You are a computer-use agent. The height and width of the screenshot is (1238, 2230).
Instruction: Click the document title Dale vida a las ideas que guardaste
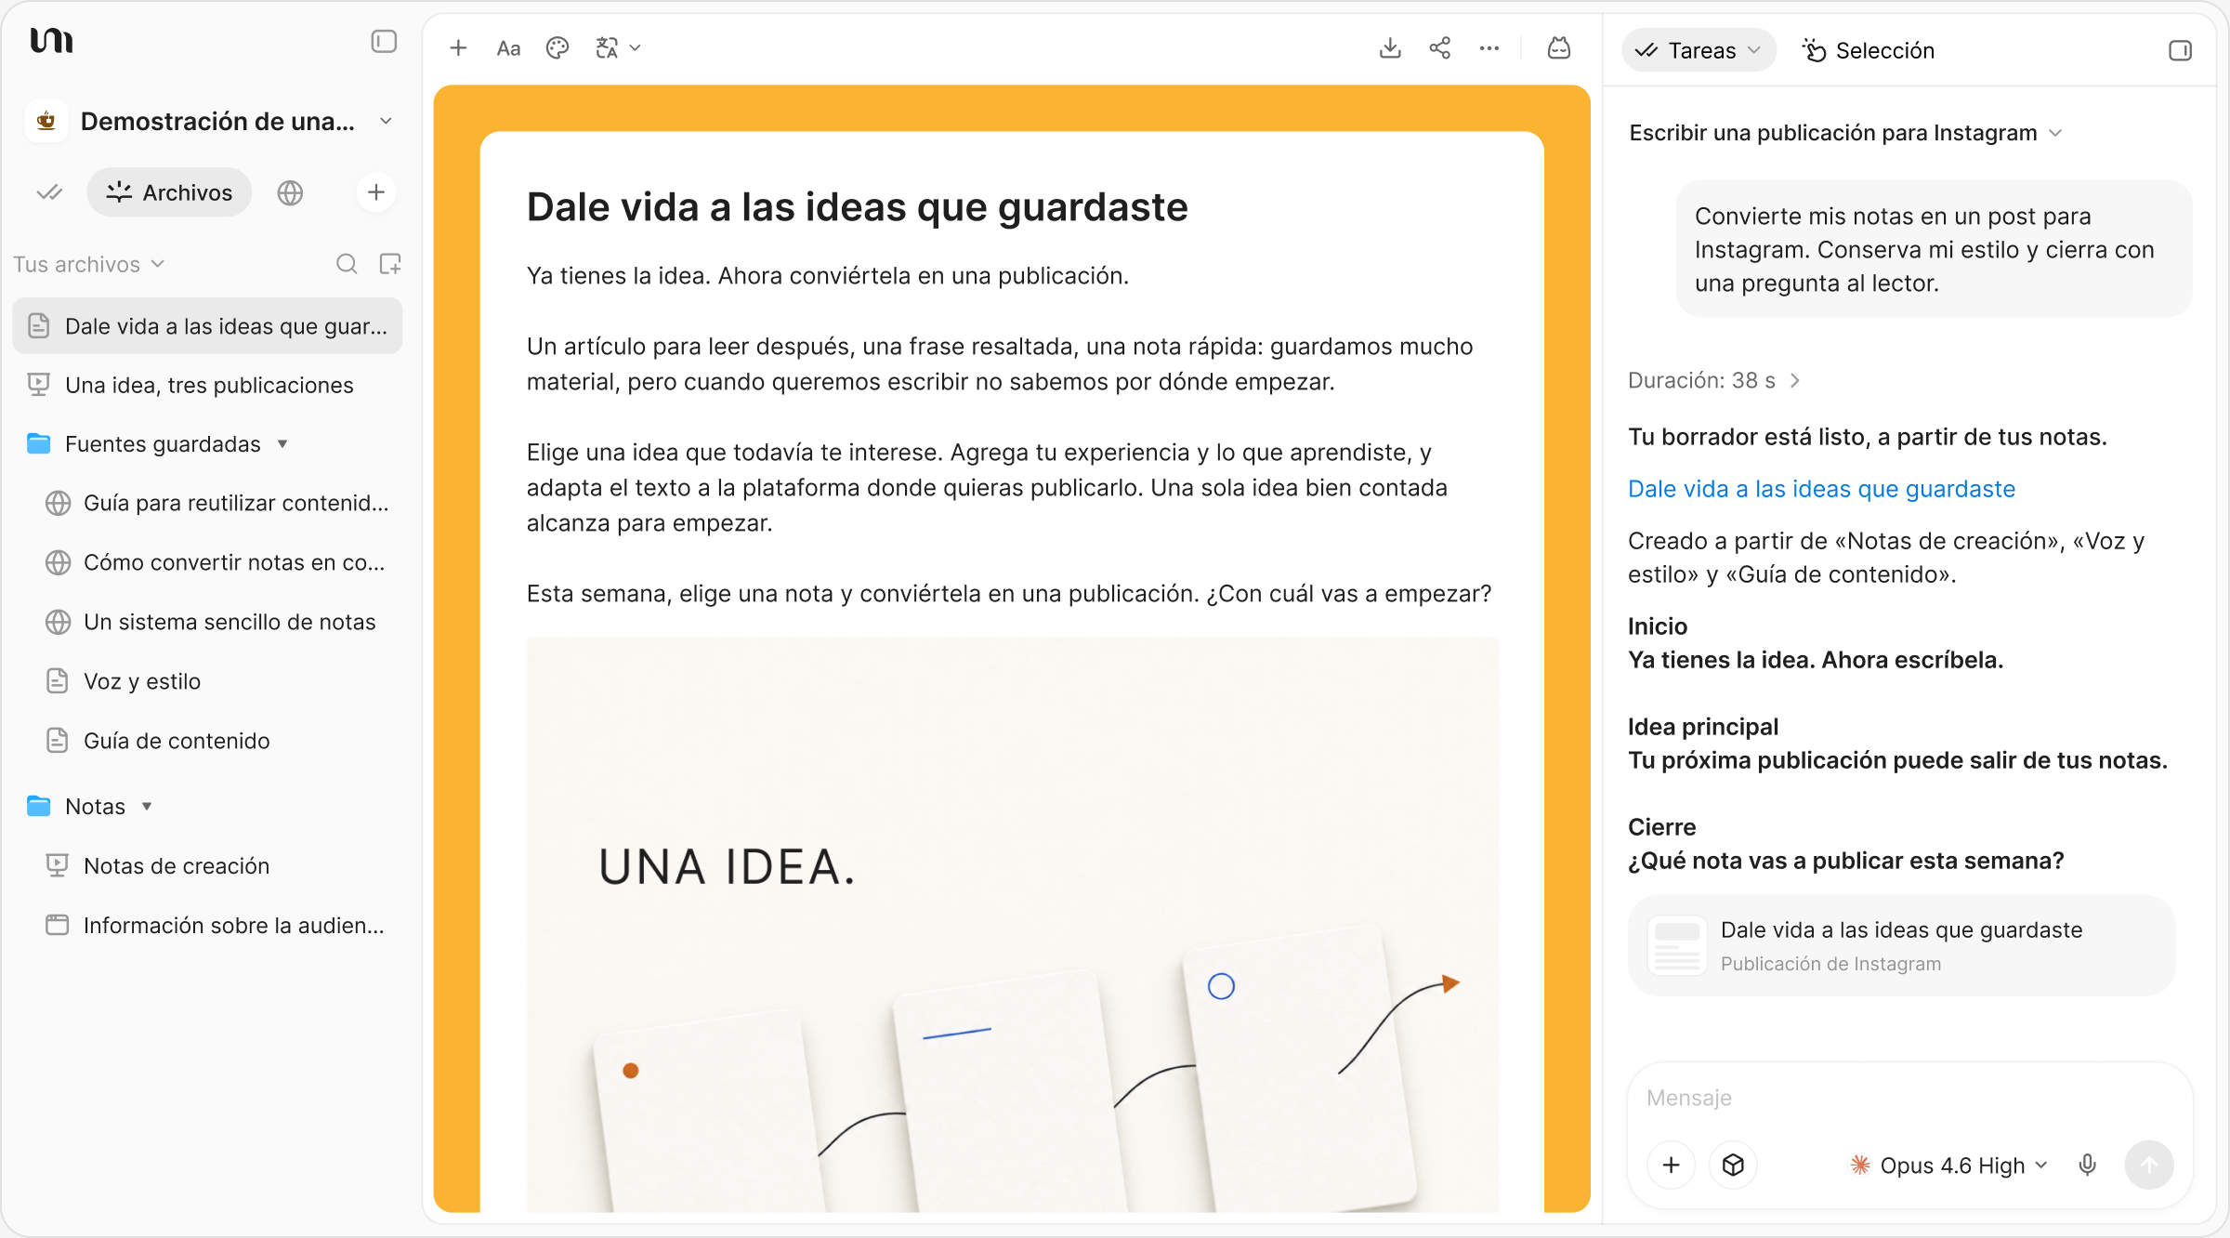tap(857, 206)
